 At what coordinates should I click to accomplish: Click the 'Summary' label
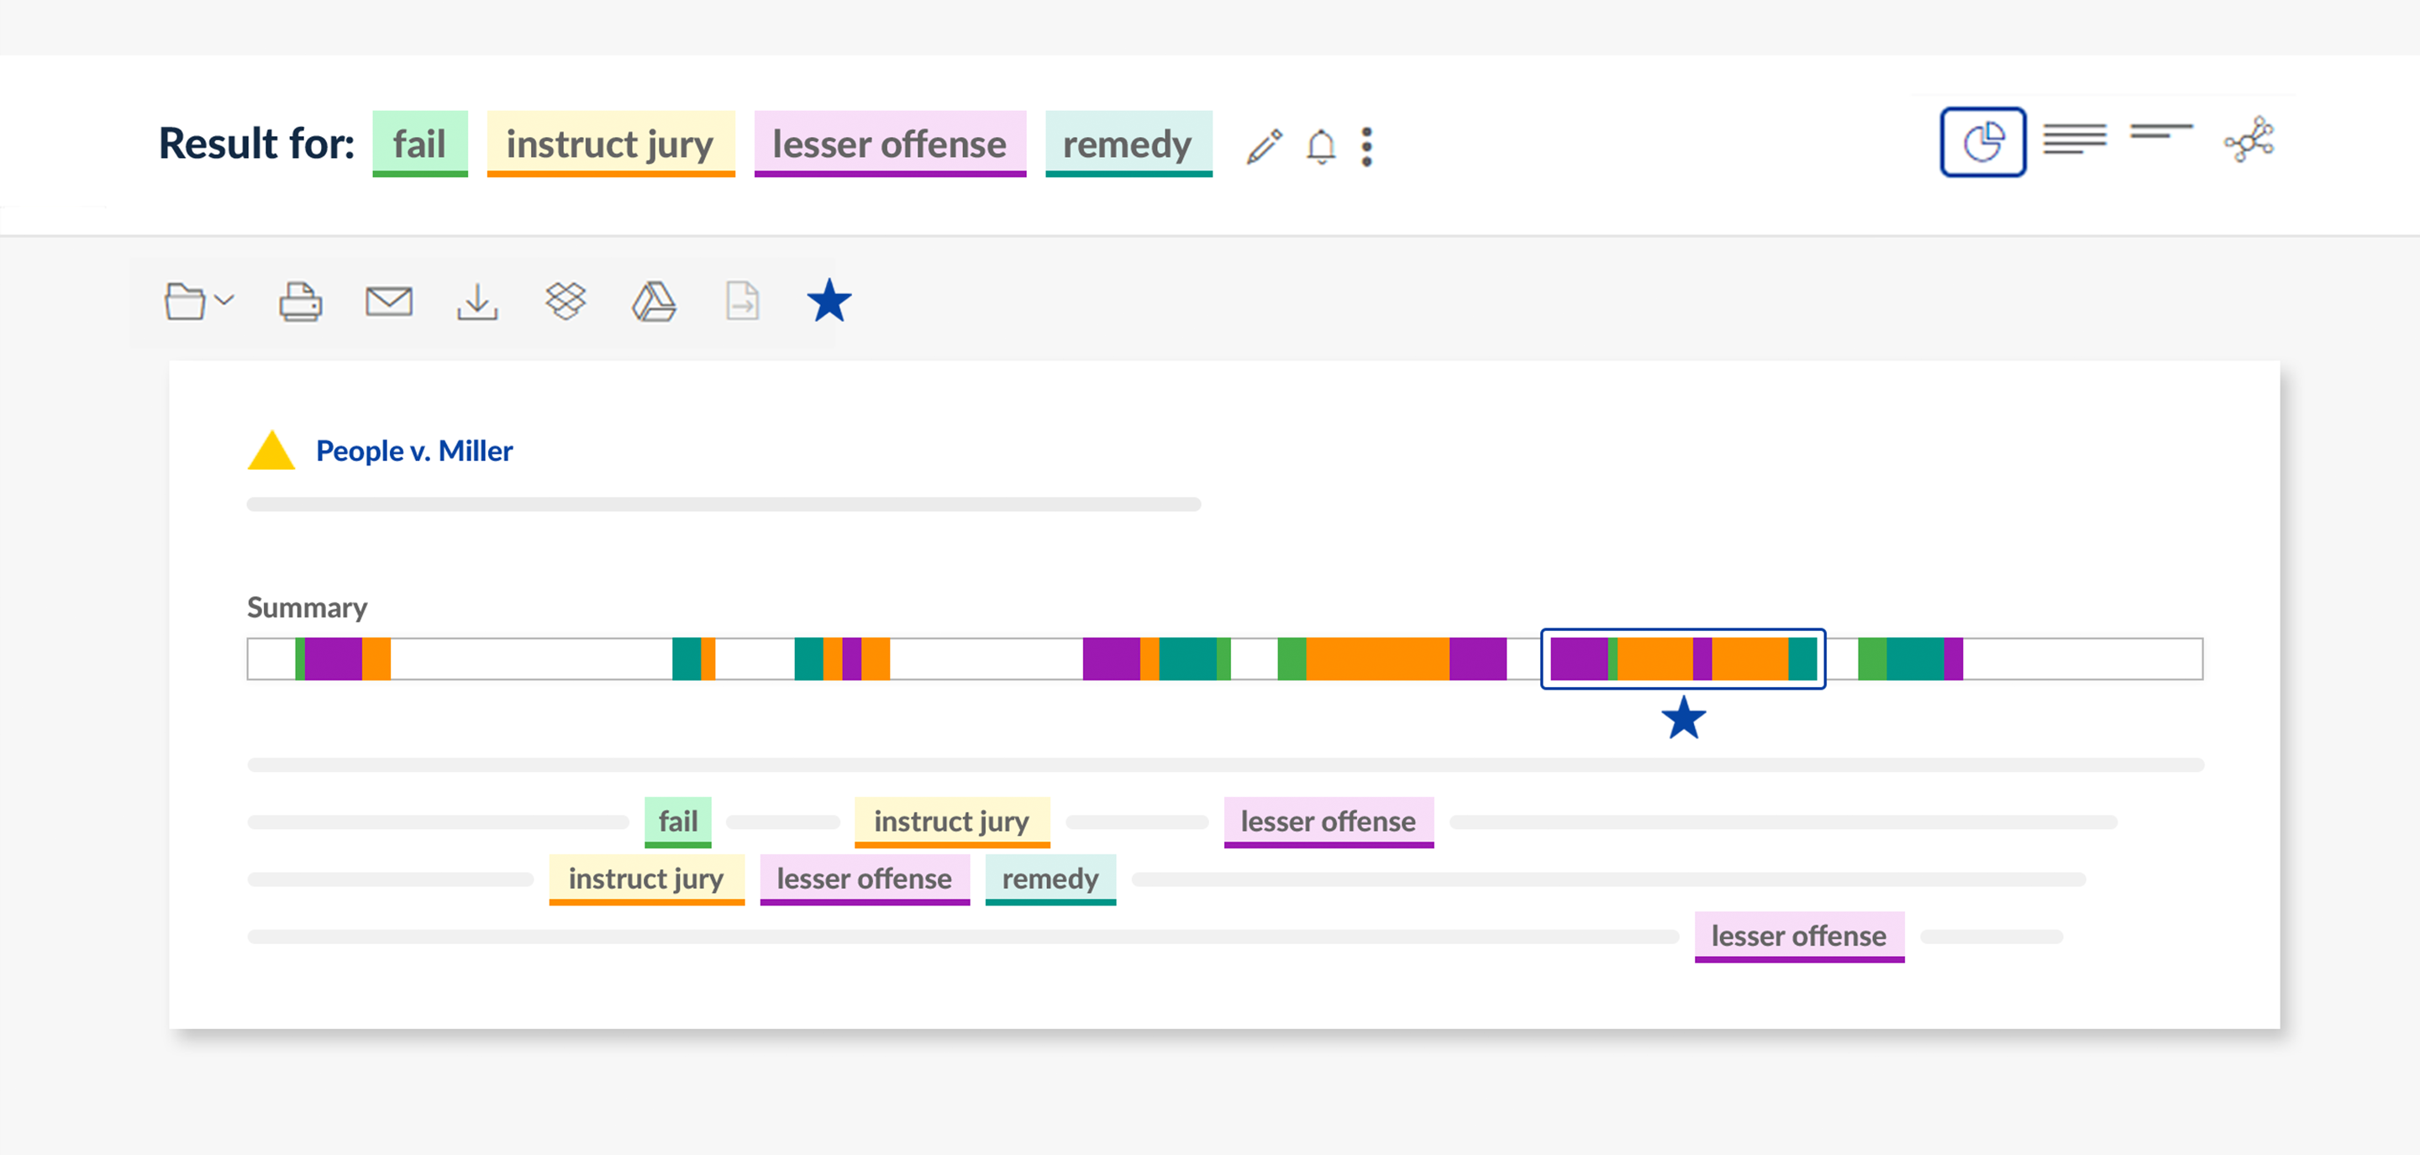coord(308,607)
